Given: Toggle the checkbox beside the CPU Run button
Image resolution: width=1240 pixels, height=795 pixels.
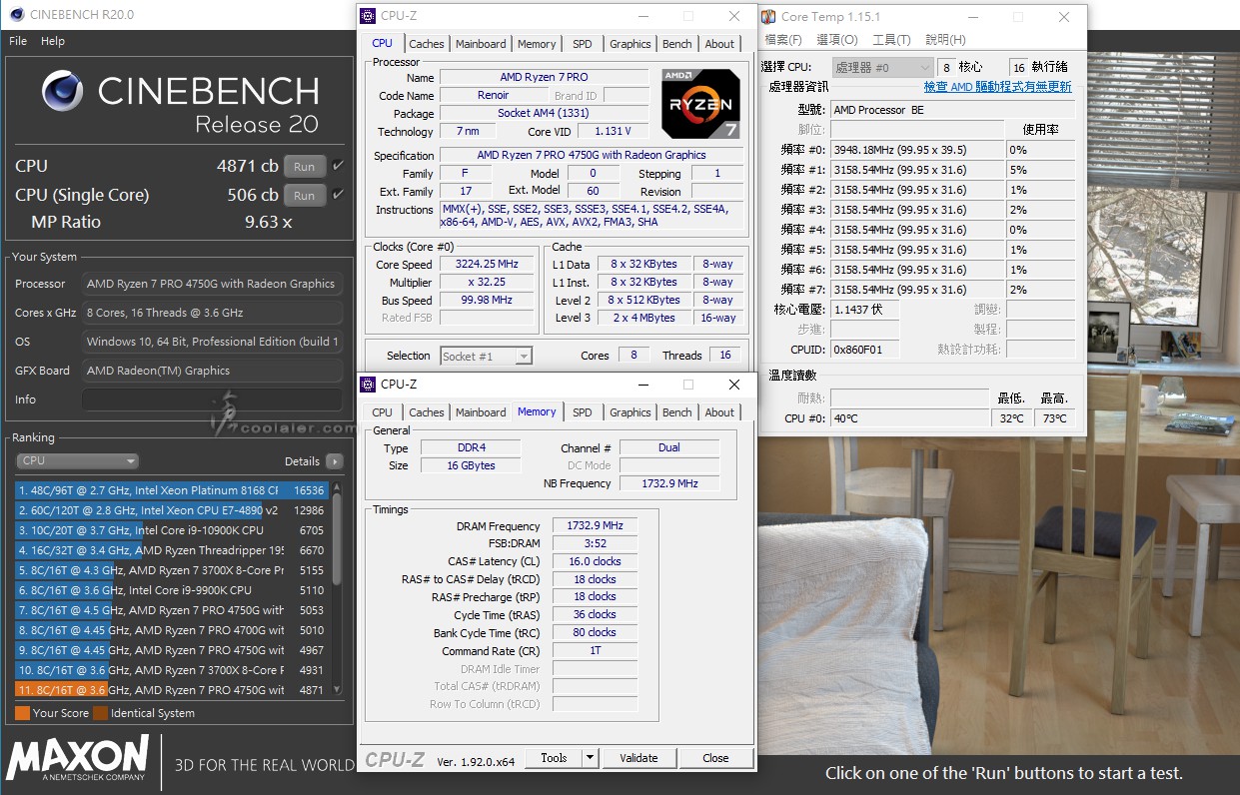Looking at the screenshot, I should coord(338,166).
